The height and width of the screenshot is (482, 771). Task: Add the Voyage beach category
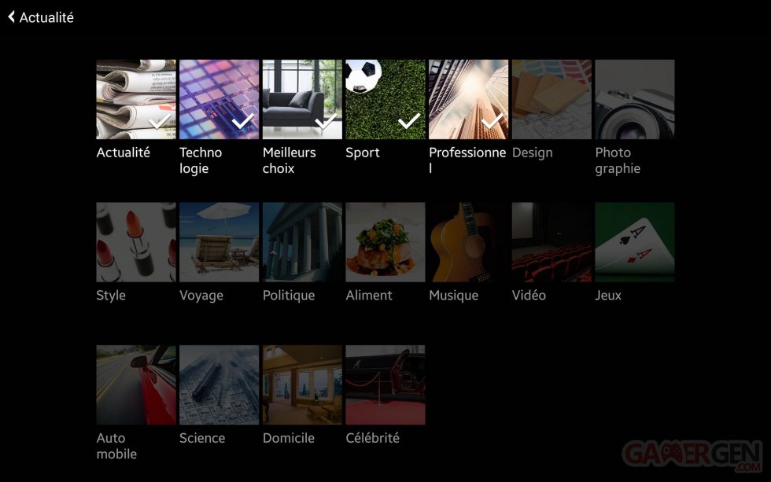coord(219,242)
